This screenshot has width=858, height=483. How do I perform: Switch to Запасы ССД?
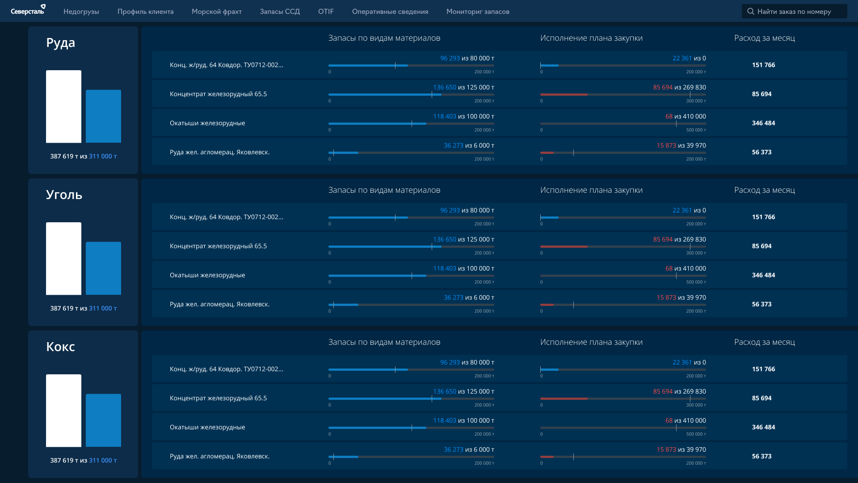[x=280, y=12]
